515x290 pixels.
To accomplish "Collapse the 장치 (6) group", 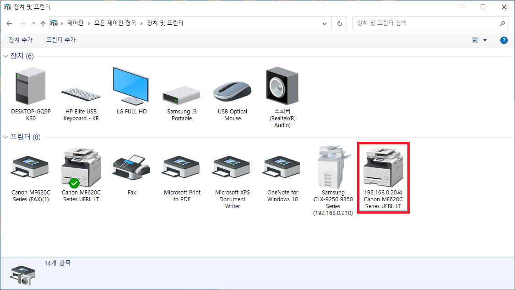I will (5, 56).
